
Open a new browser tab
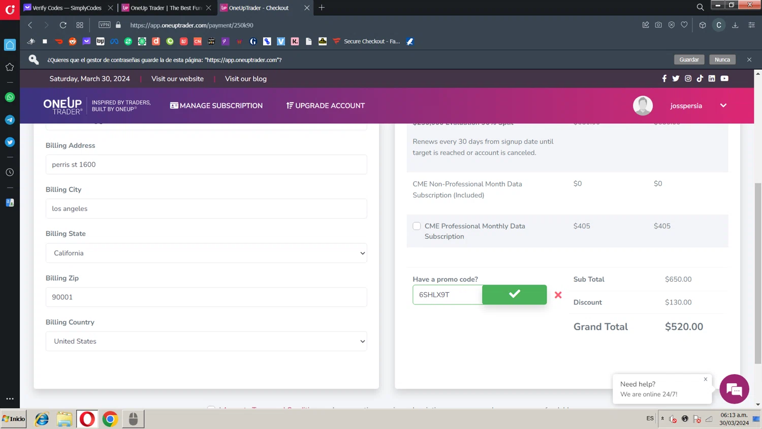322,8
